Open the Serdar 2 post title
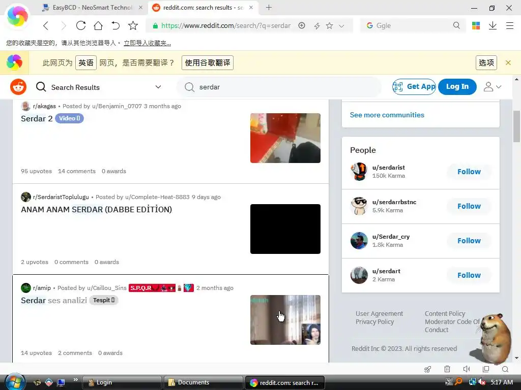This screenshot has height=390, width=521. click(x=37, y=118)
